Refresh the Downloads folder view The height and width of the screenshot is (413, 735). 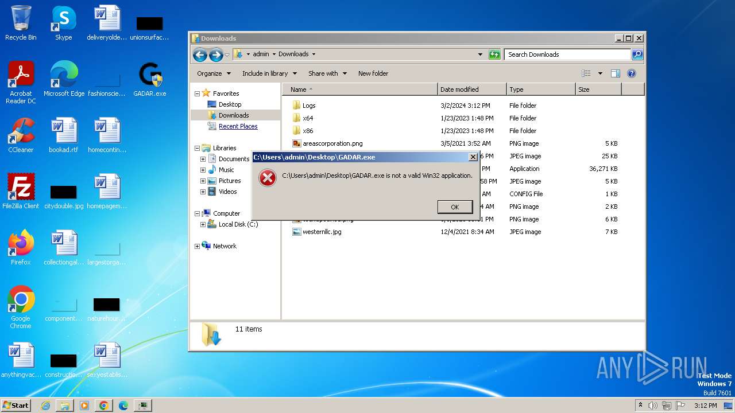[494, 54]
